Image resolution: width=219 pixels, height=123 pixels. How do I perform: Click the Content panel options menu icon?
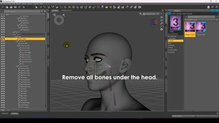pos(166,10)
